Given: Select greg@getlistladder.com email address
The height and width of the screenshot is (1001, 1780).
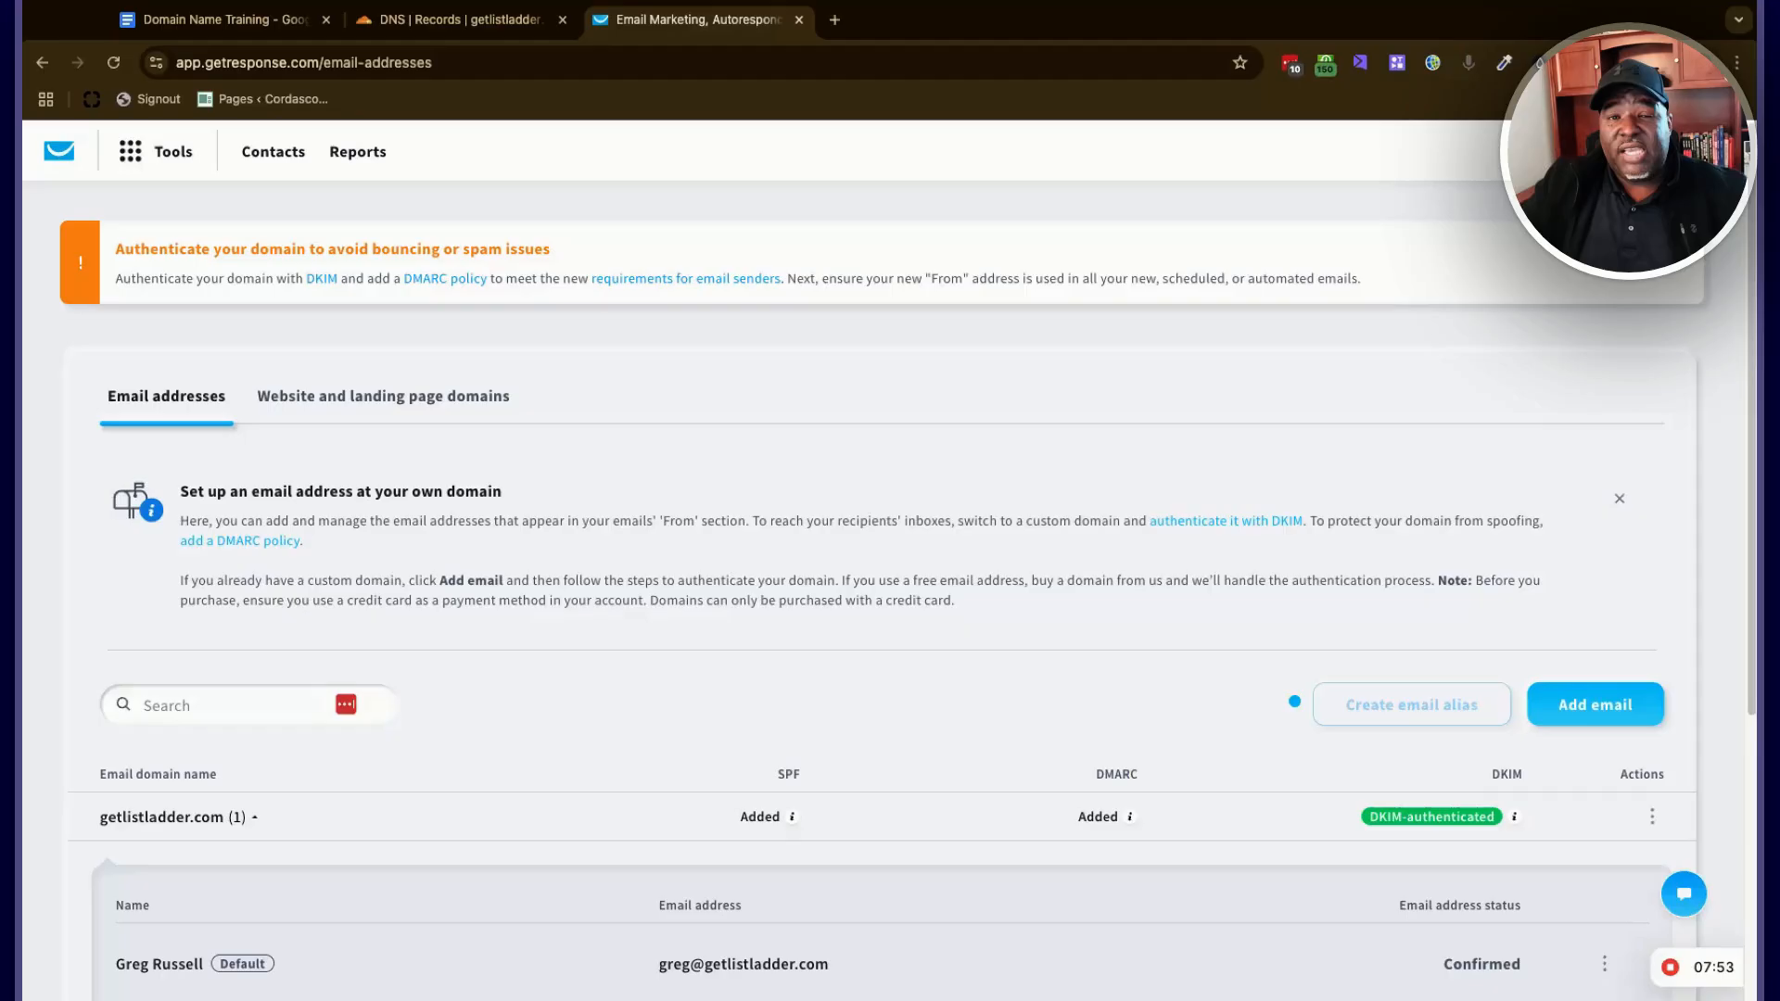Looking at the screenshot, I should [744, 964].
